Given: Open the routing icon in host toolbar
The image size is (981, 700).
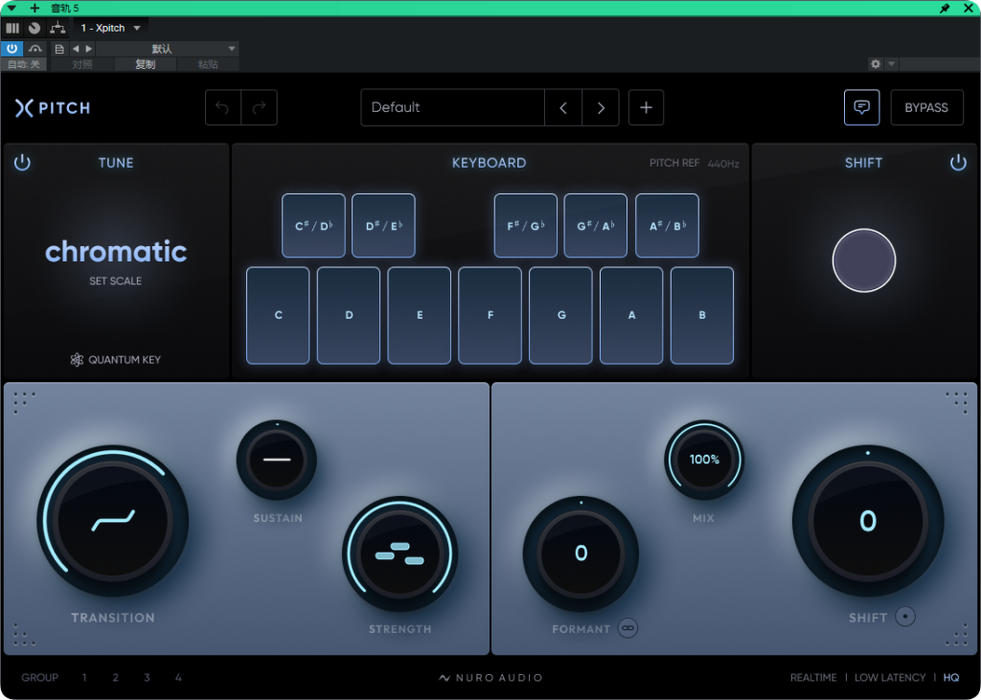Looking at the screenshot, I should click(x=57, y=28).
